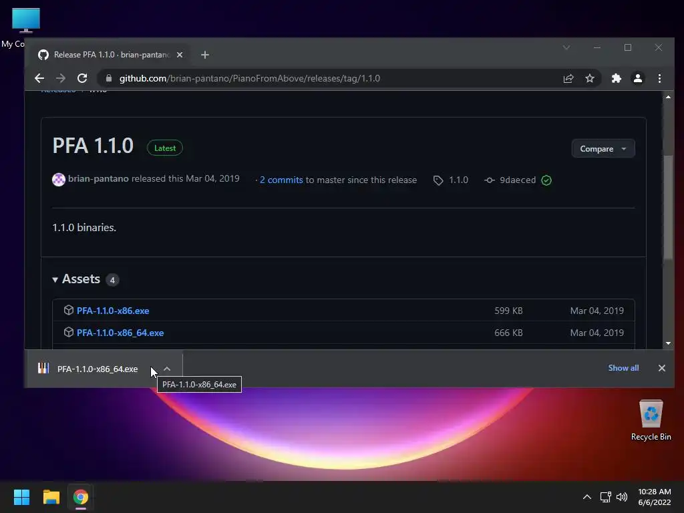The height and width of the screenshot is (513, 684).
Task: Open the Windows Start menu
Action: (21, 497)
